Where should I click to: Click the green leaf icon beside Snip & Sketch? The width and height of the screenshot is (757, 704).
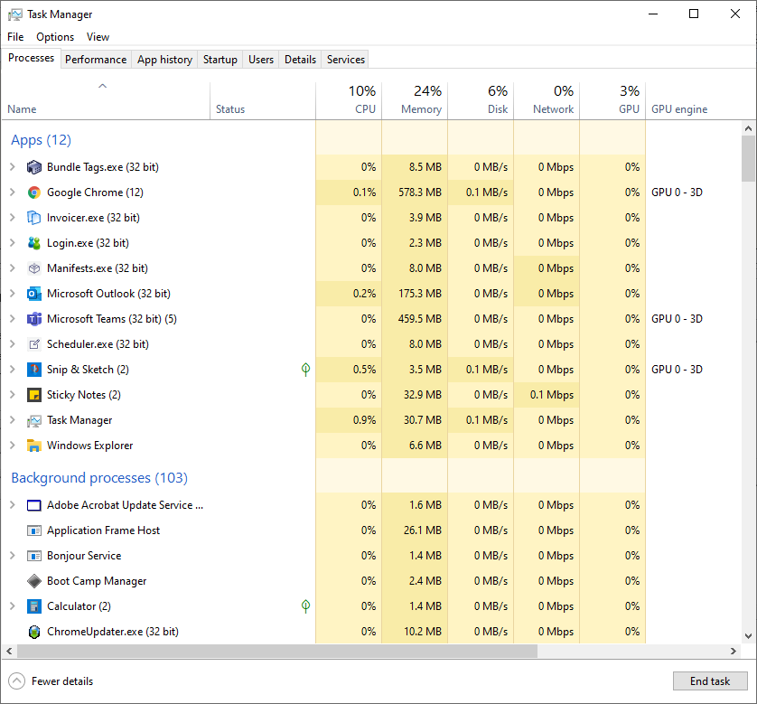click(x=305, y=370)
